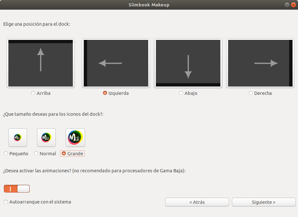This screenshot has height=217, width=298.
Task: Click the down-arrow dock position preview
Action: click(x=188, y=63)
